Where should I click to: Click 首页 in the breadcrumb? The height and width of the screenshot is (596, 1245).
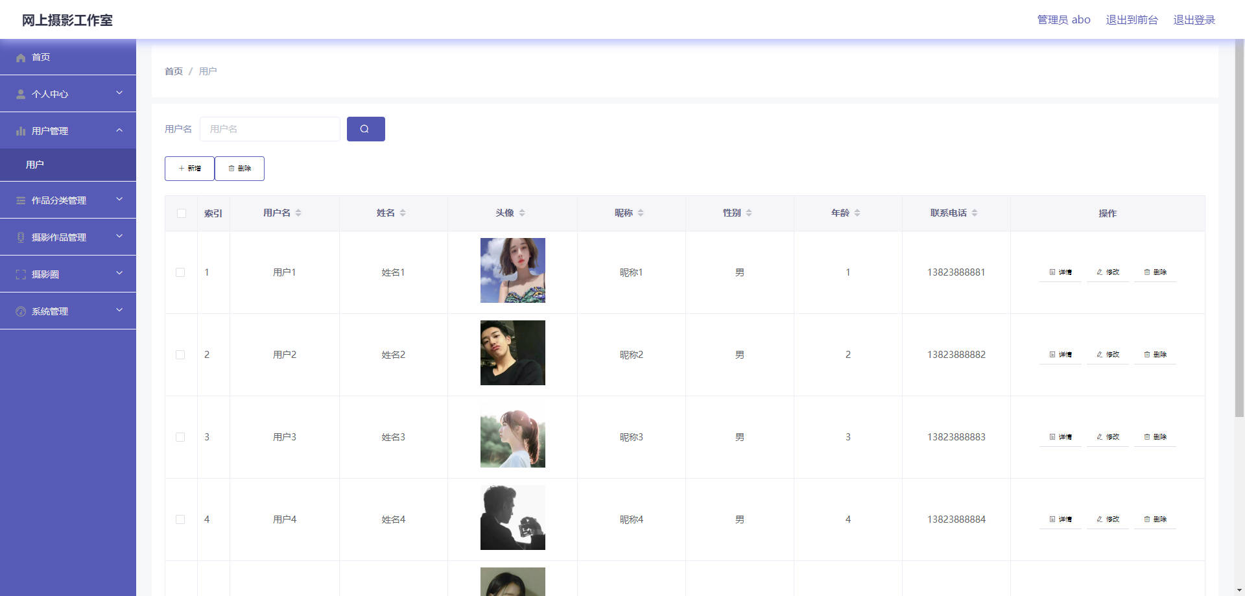click(174, 71)
